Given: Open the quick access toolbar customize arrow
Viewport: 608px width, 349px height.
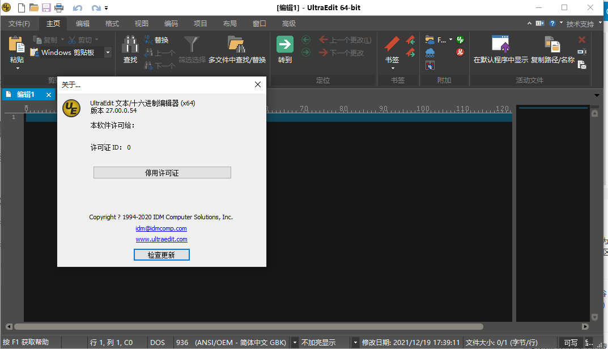Looking at the screenshot, I should [x=107, y=8].
